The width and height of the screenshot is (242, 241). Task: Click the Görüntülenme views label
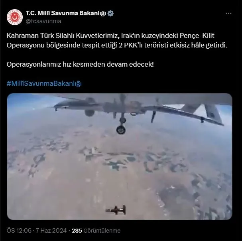tap(102, 231)
